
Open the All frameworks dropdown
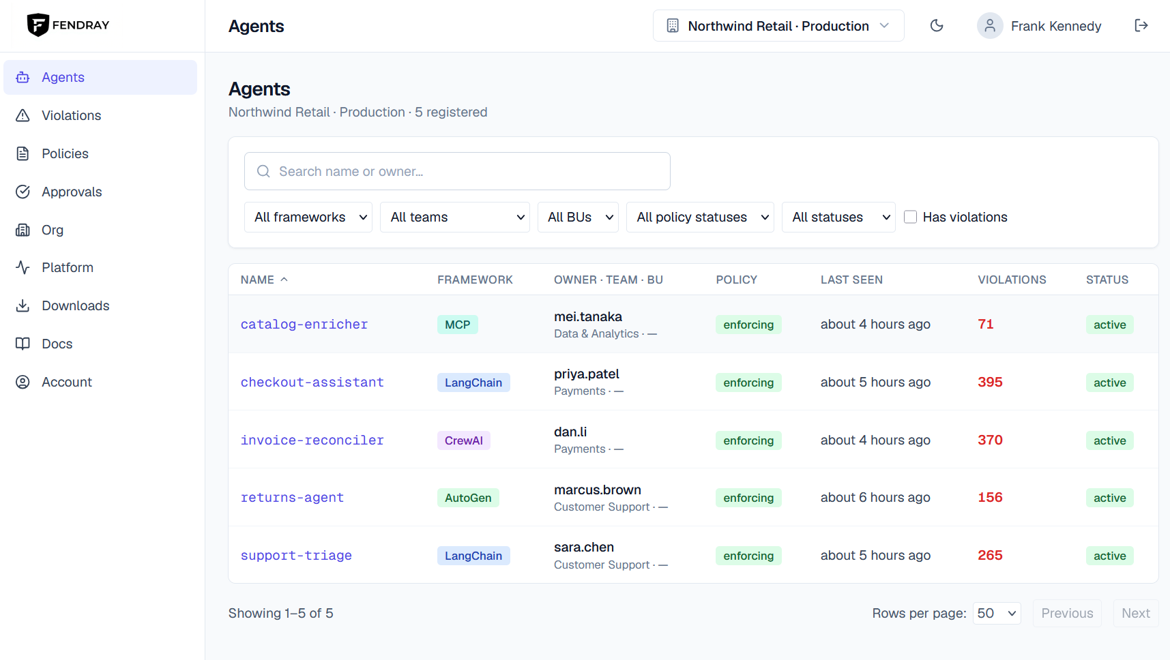[308, 217]
